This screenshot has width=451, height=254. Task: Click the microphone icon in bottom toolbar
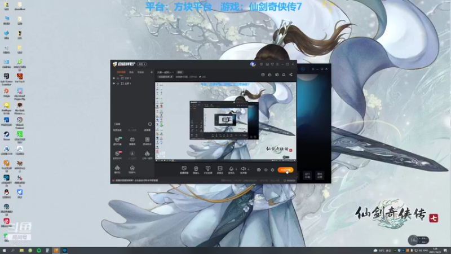point(231,169)
